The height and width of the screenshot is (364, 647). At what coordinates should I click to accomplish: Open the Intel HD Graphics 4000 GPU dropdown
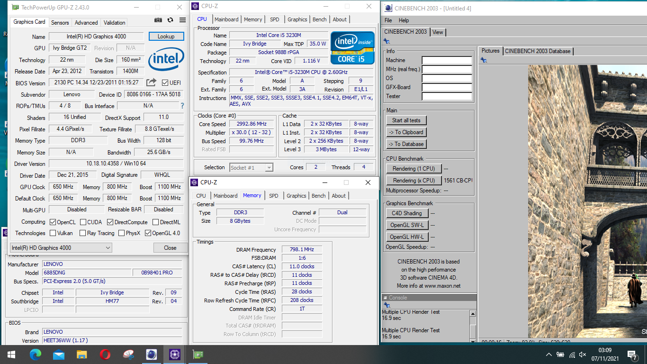click(x=61, y=247)
